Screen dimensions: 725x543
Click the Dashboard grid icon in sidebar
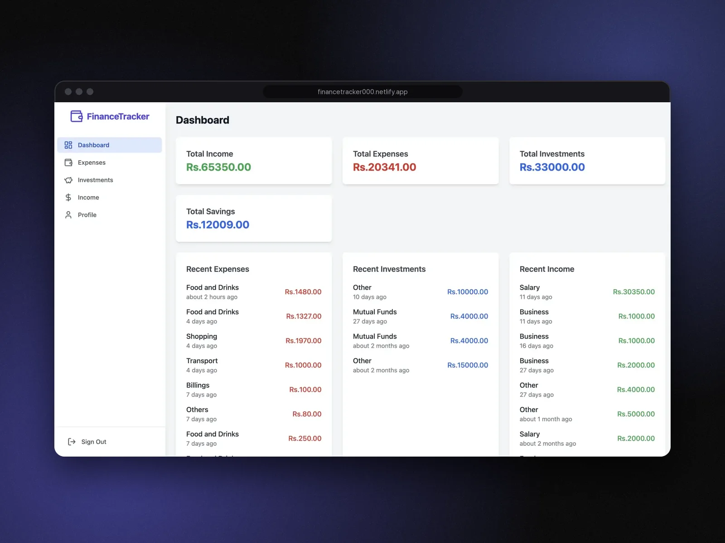[x=68, y=145]
